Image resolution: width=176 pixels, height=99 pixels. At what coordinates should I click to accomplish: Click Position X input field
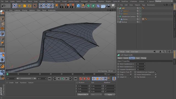(x=83, y=86)
